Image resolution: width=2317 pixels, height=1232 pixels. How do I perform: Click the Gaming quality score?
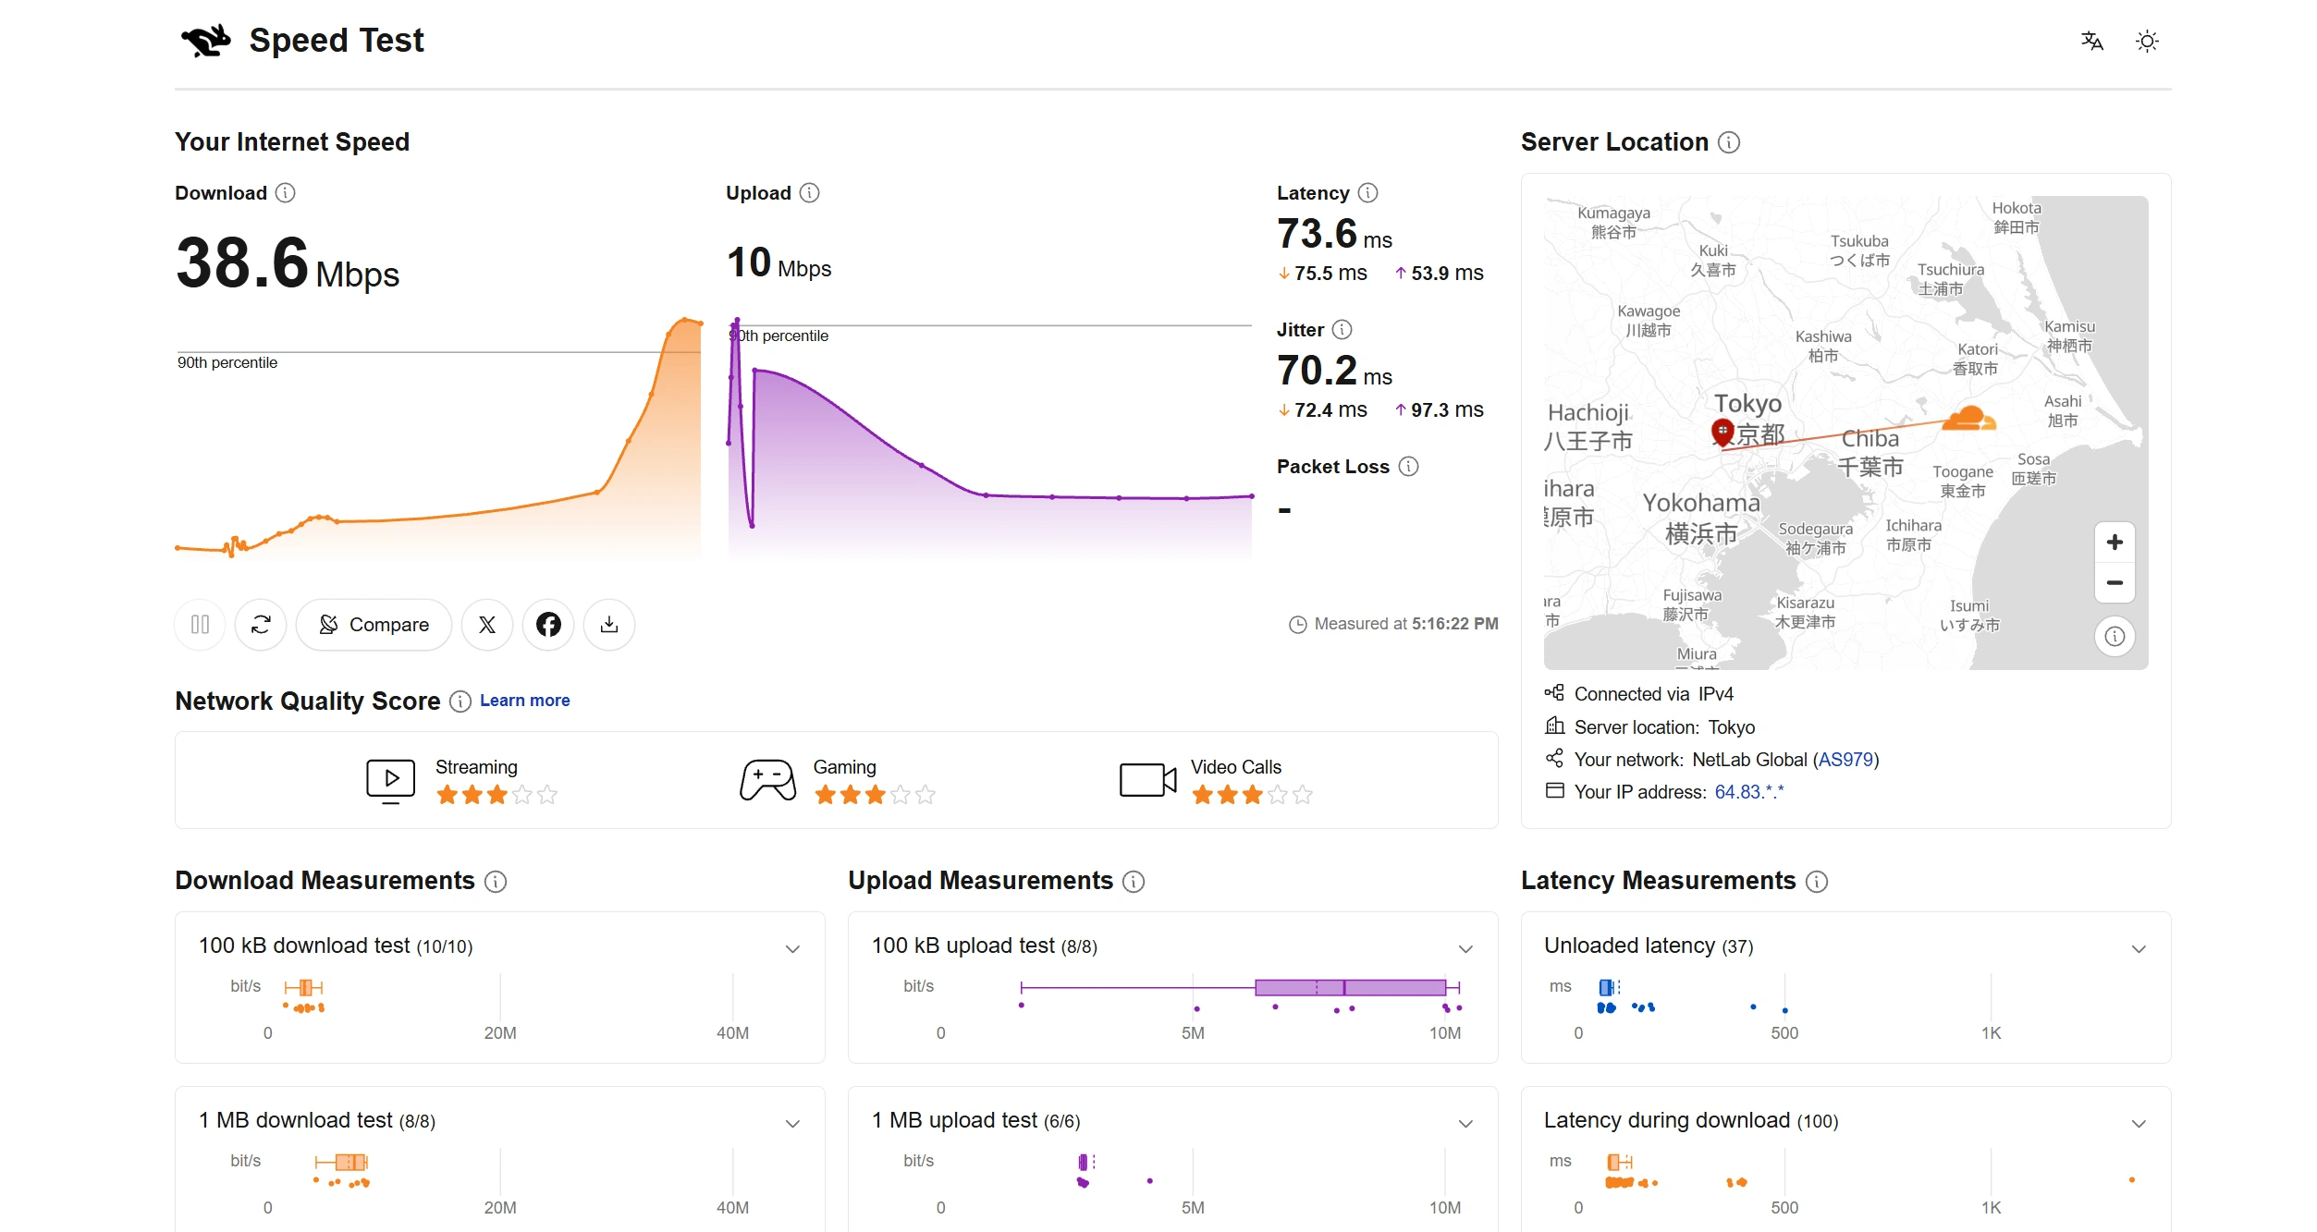click(838, 781)
